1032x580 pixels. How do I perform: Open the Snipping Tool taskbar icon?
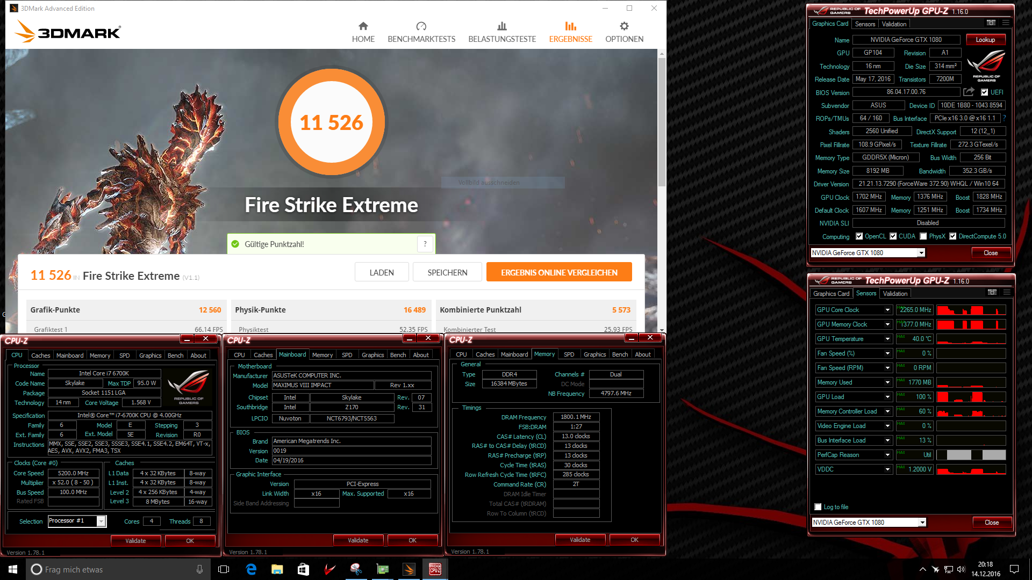coord(356,569)
